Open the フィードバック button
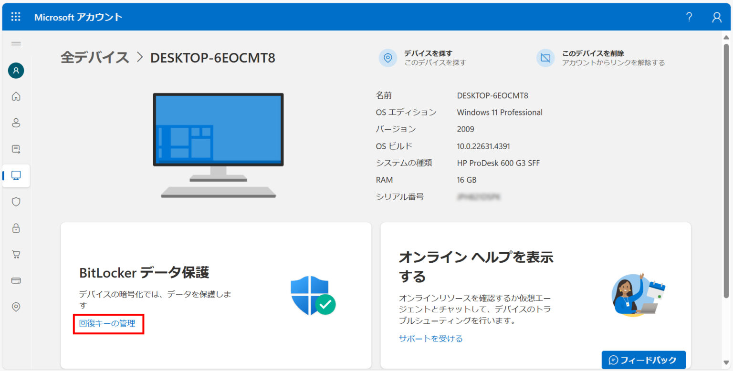The height and width of the screenshot is (371, 733). coord(643,360)
